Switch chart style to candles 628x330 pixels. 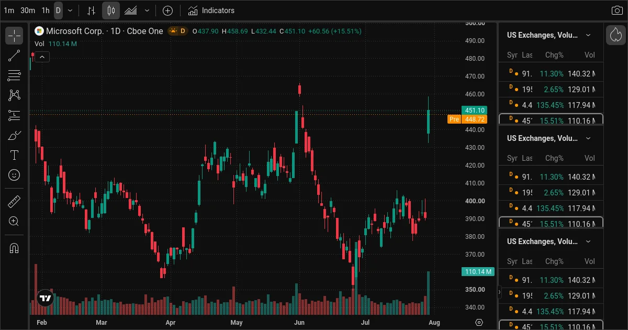[111, 10]
